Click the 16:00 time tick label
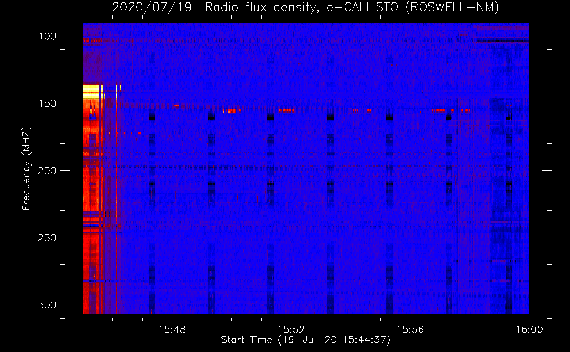This screenshot has height=352, width=570. coord(529,330)
